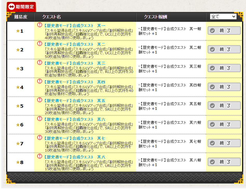Screen dimensions: 246x189
Task: Click the クエスト報酬 column header
Action: [155, 17]
